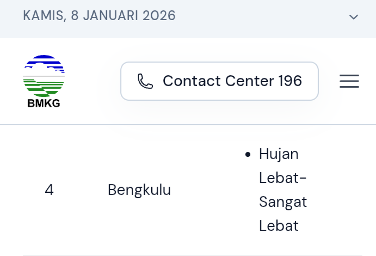Expand the date selector chevron

point(353,17)
